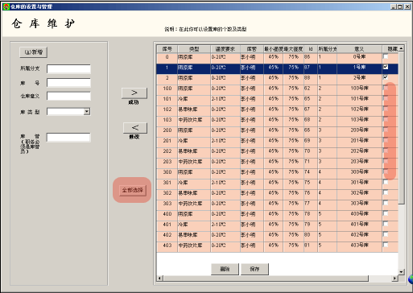Image resolution: width=413 pixels, height=293 pixels.
Task: Tick the 隐藏 checkbox for row 302号库
Action: click(386, 192)
